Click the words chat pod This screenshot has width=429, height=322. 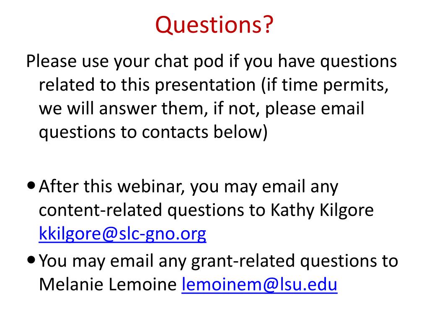click(x=189, y=61)
